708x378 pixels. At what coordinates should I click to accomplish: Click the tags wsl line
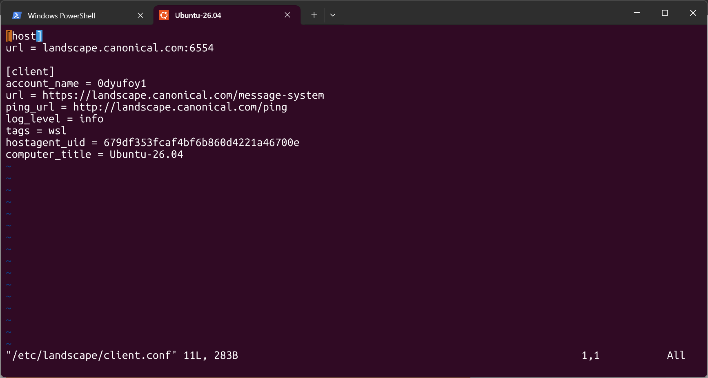(36, 130)
